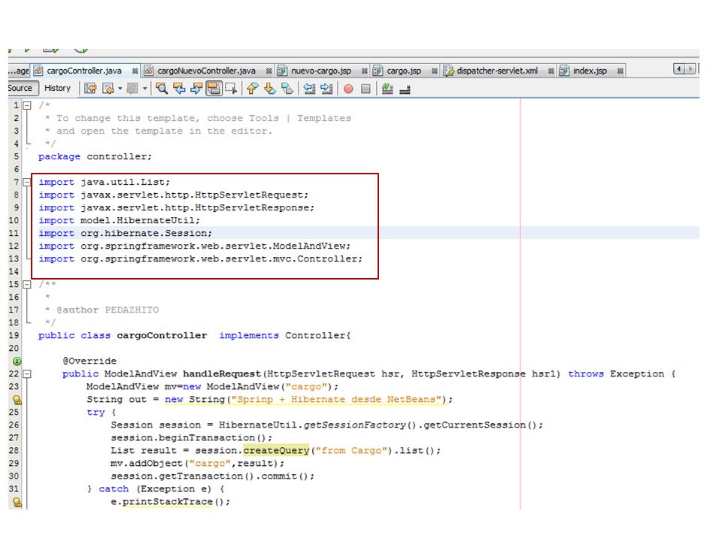Stop macro recording square icon
This screenshot has width=722, height=541.
pos(366,89)
